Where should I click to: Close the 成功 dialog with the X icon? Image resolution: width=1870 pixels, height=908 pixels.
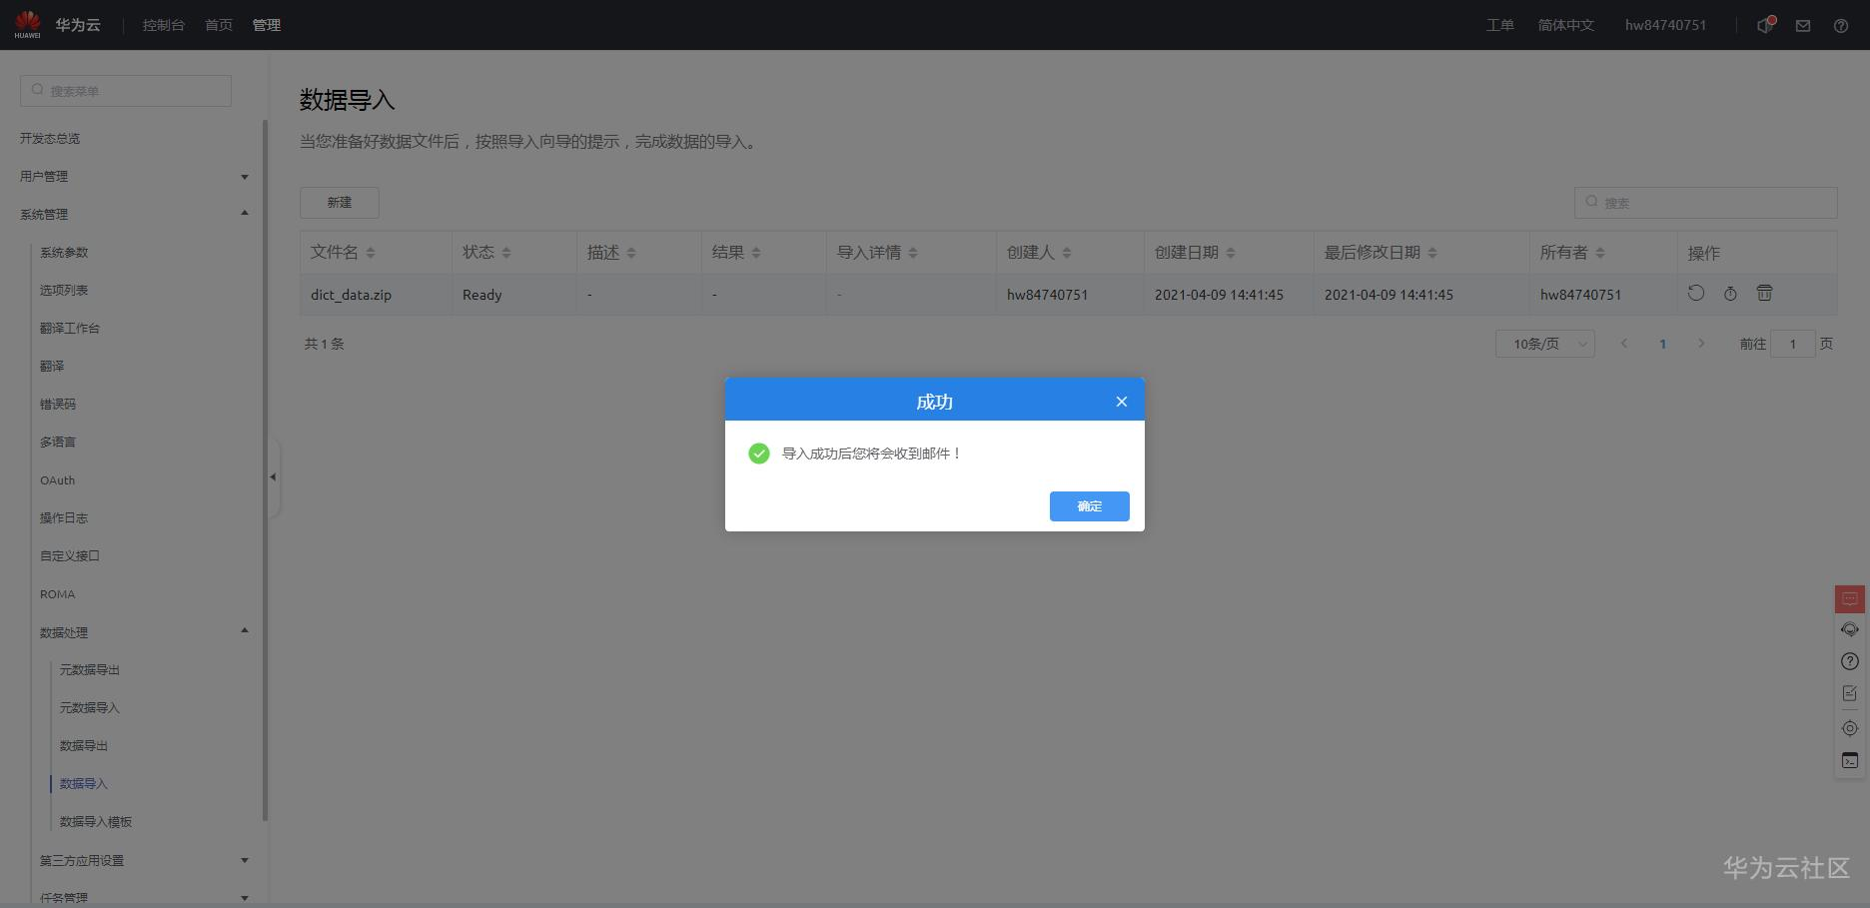[x=1122, y=402]
